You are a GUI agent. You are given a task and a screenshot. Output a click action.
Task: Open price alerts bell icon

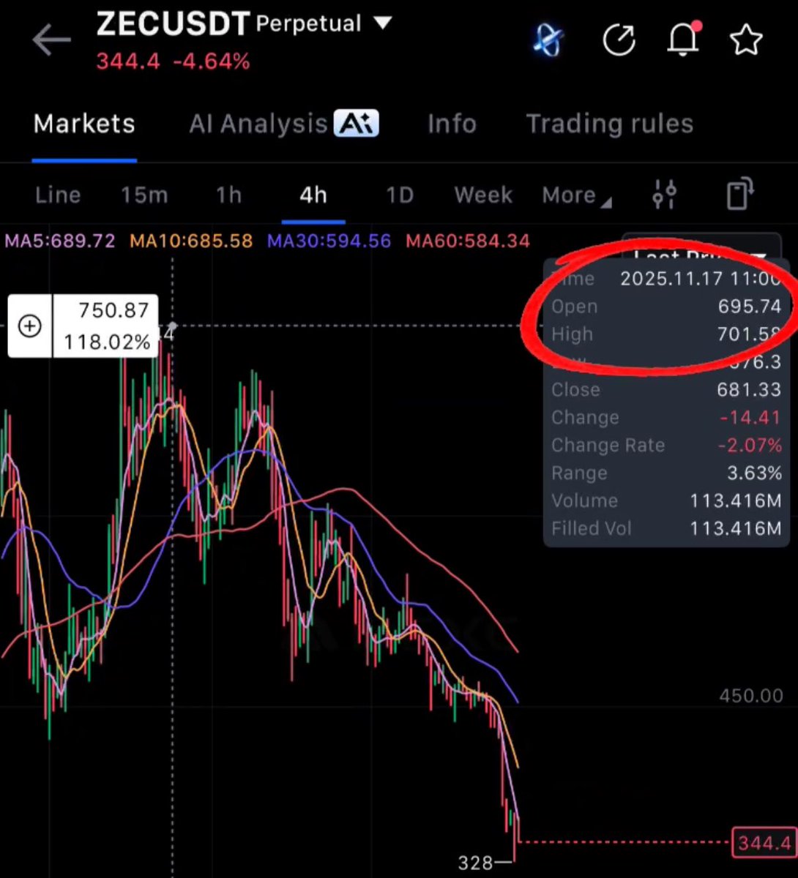[x=683, y=39]
